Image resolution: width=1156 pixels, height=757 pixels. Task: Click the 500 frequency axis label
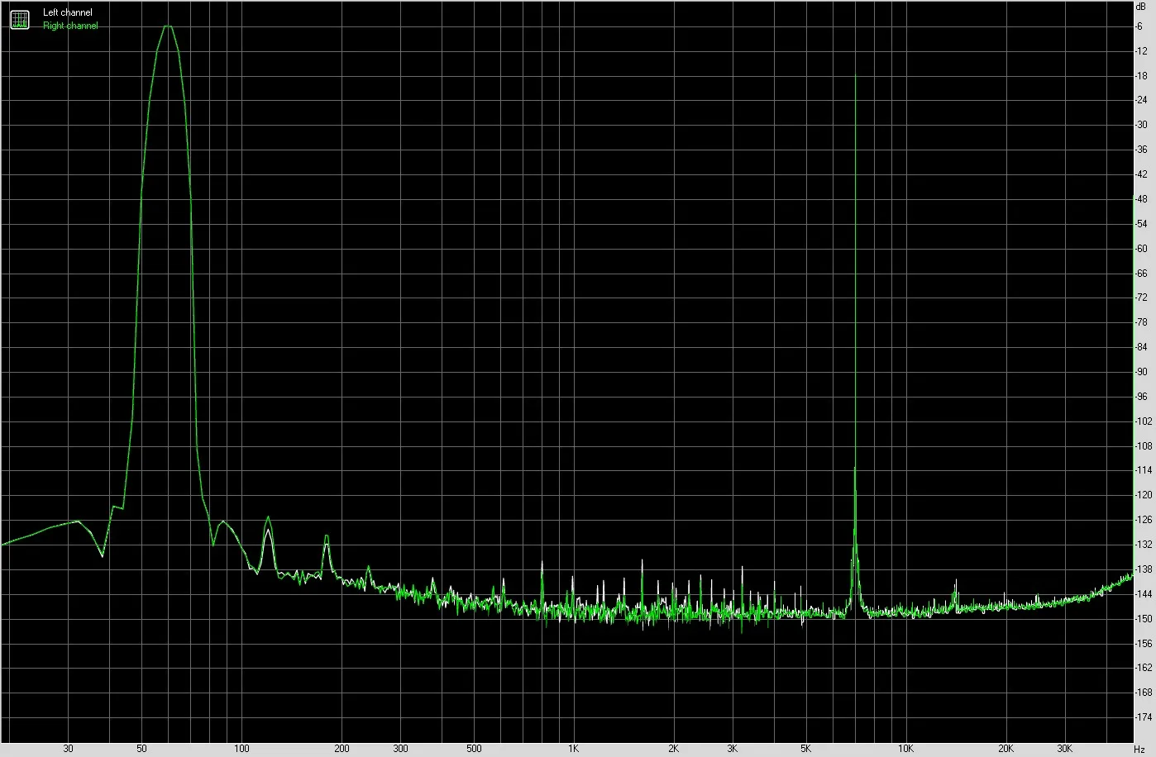point(474,749)
